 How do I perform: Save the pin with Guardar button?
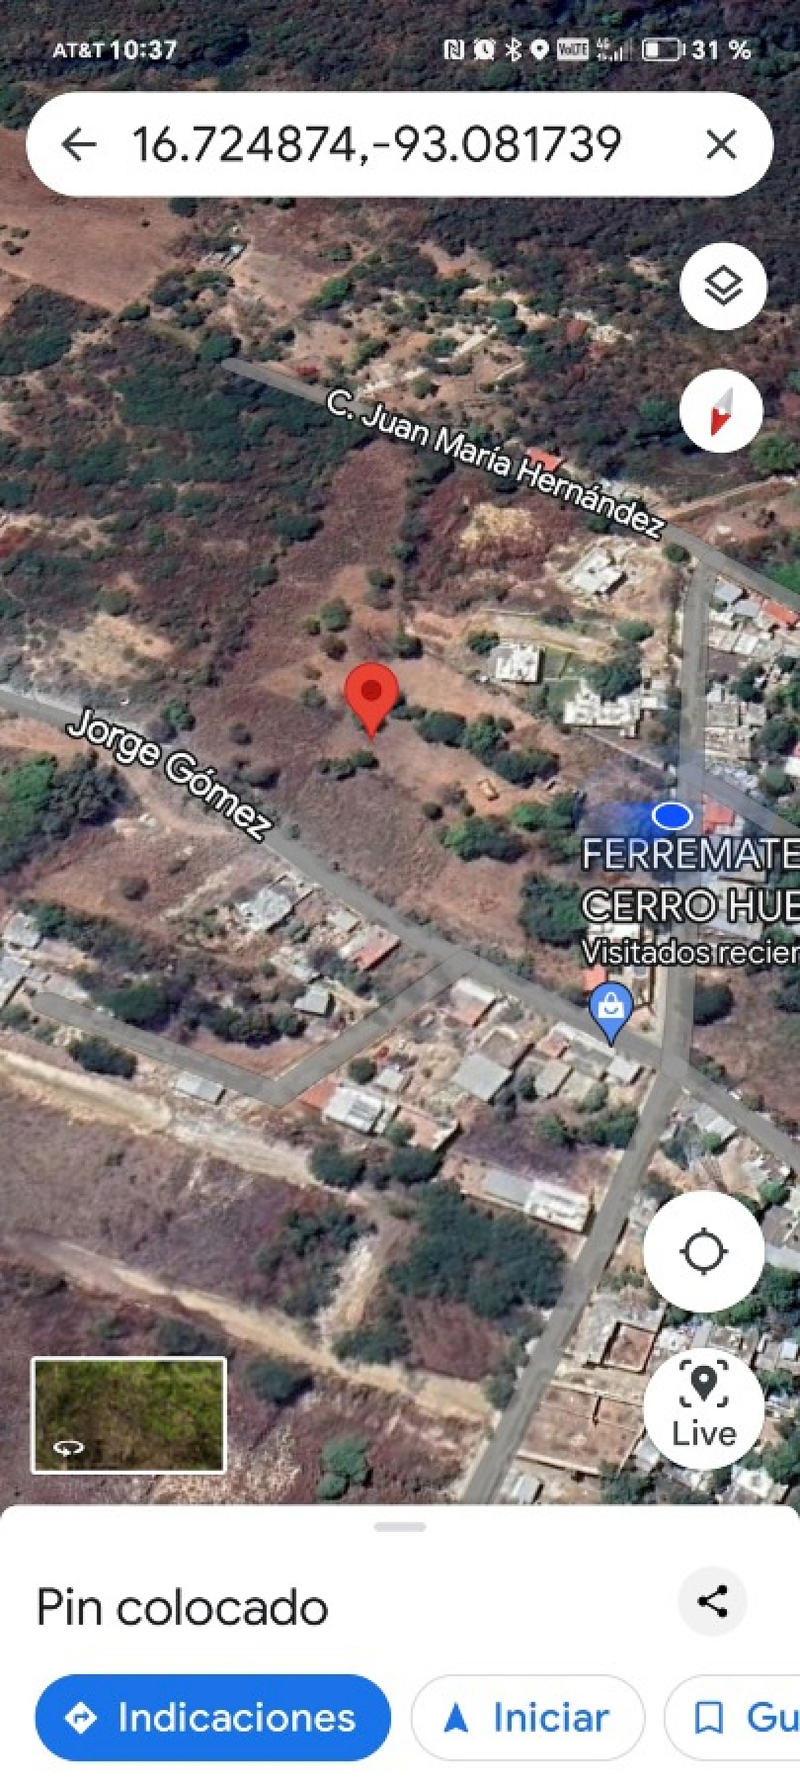click(733, 1717)
